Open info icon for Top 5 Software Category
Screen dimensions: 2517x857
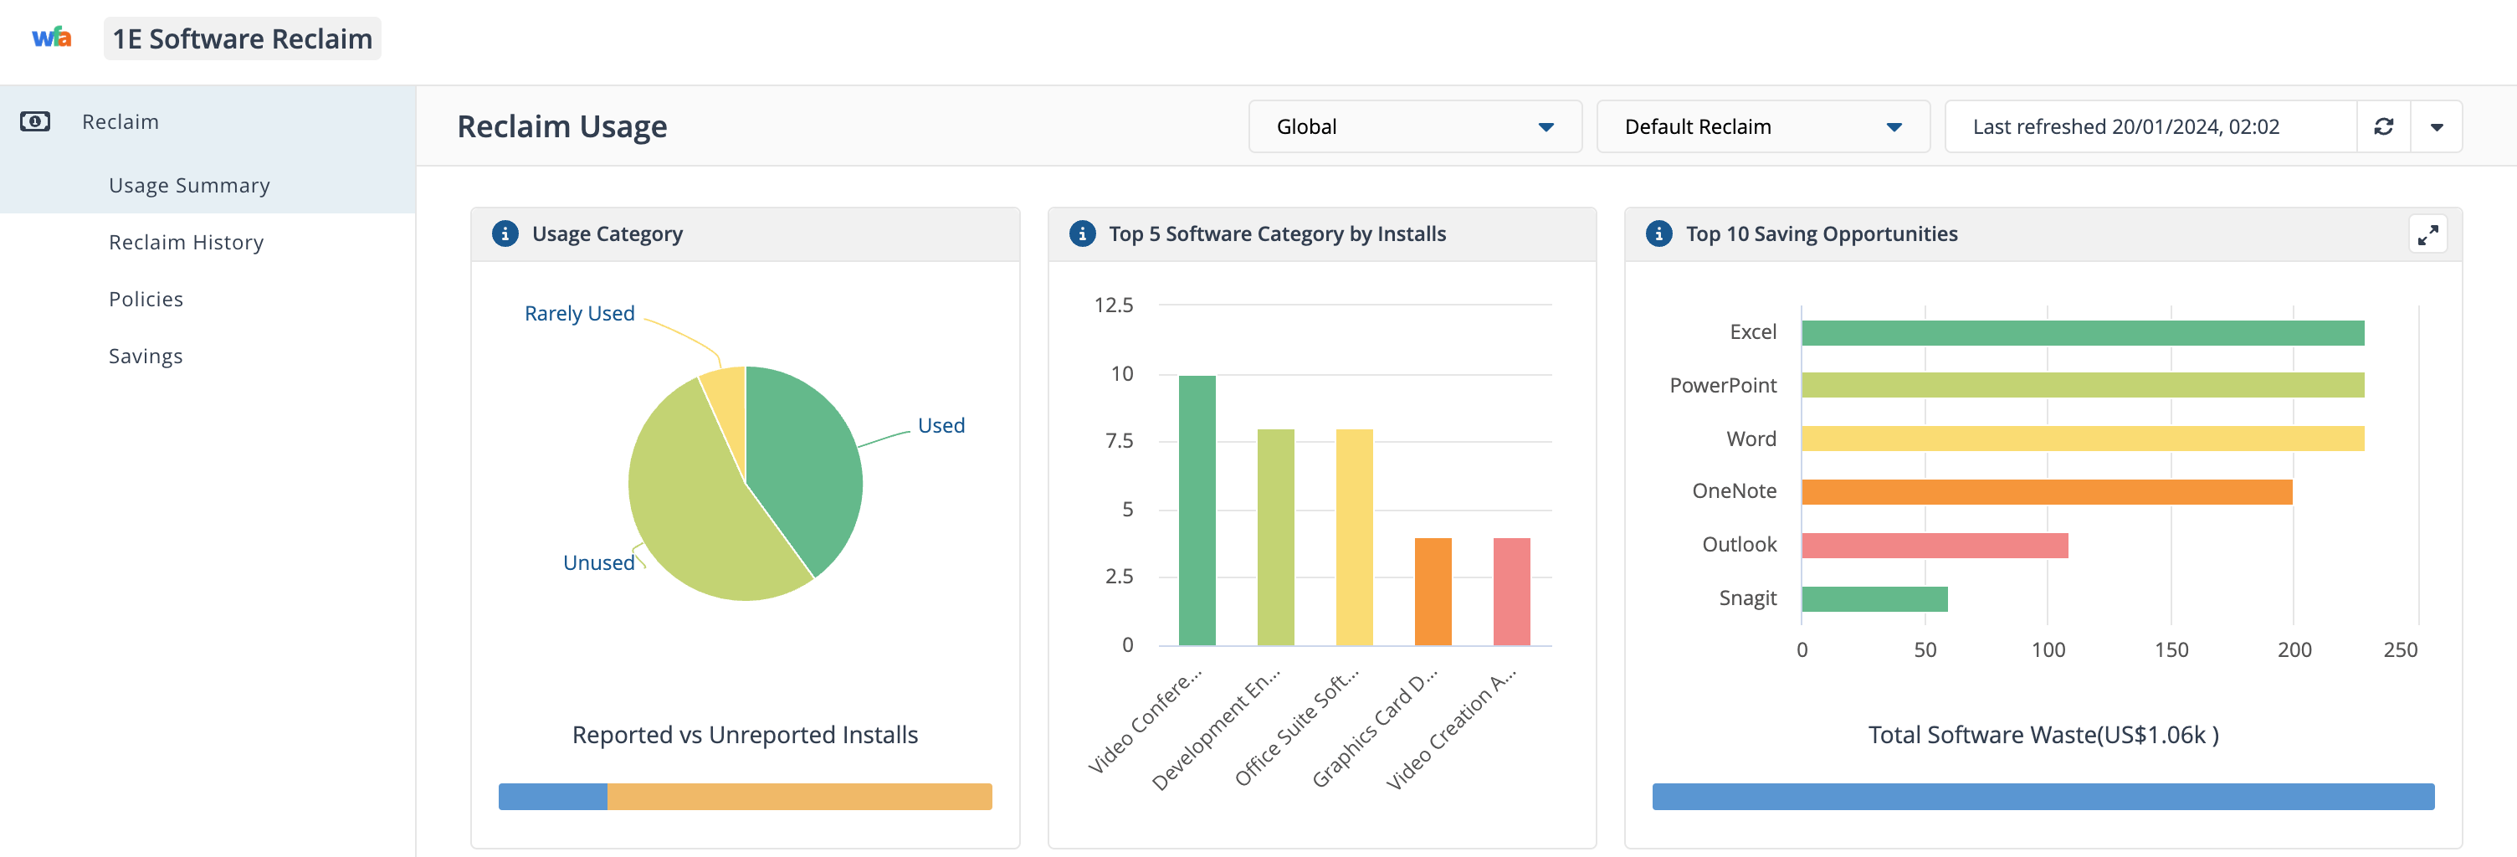point(1082,233)
